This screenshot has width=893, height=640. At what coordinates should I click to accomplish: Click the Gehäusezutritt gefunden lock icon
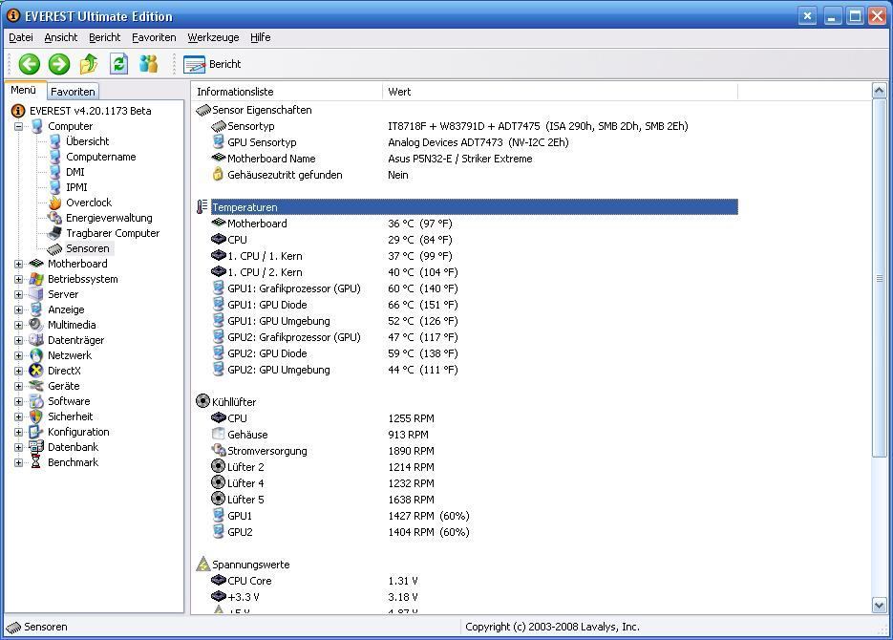[x=218, y=174]
